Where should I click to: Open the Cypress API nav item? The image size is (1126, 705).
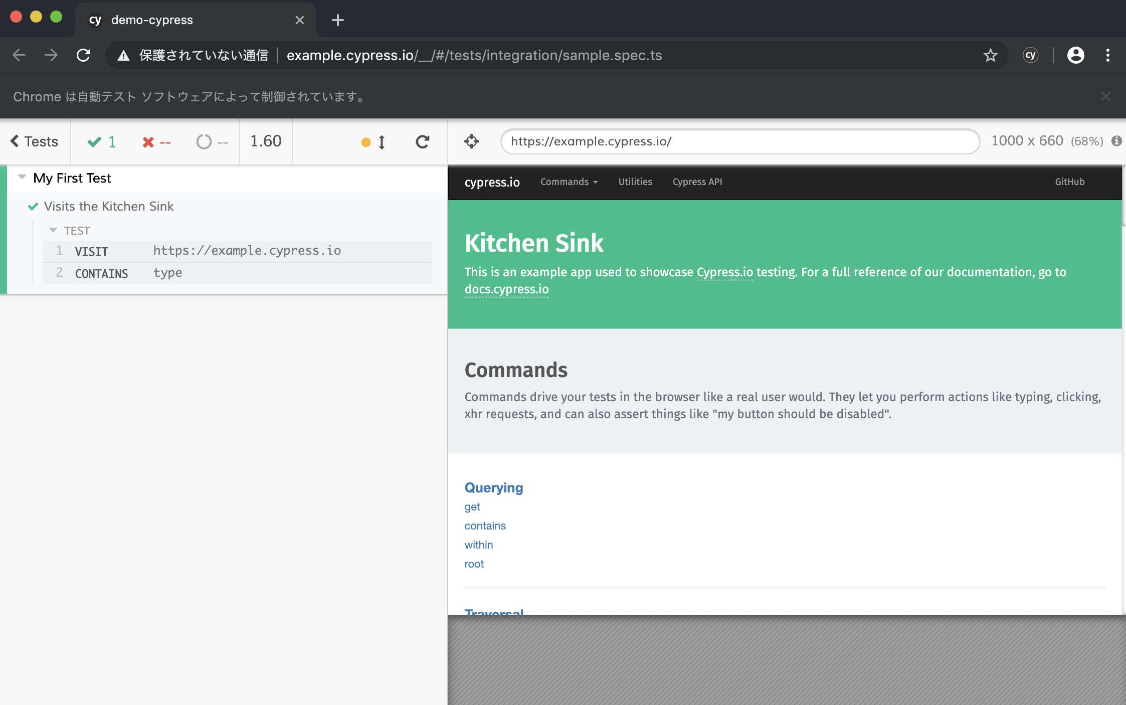tap(697, 182)
